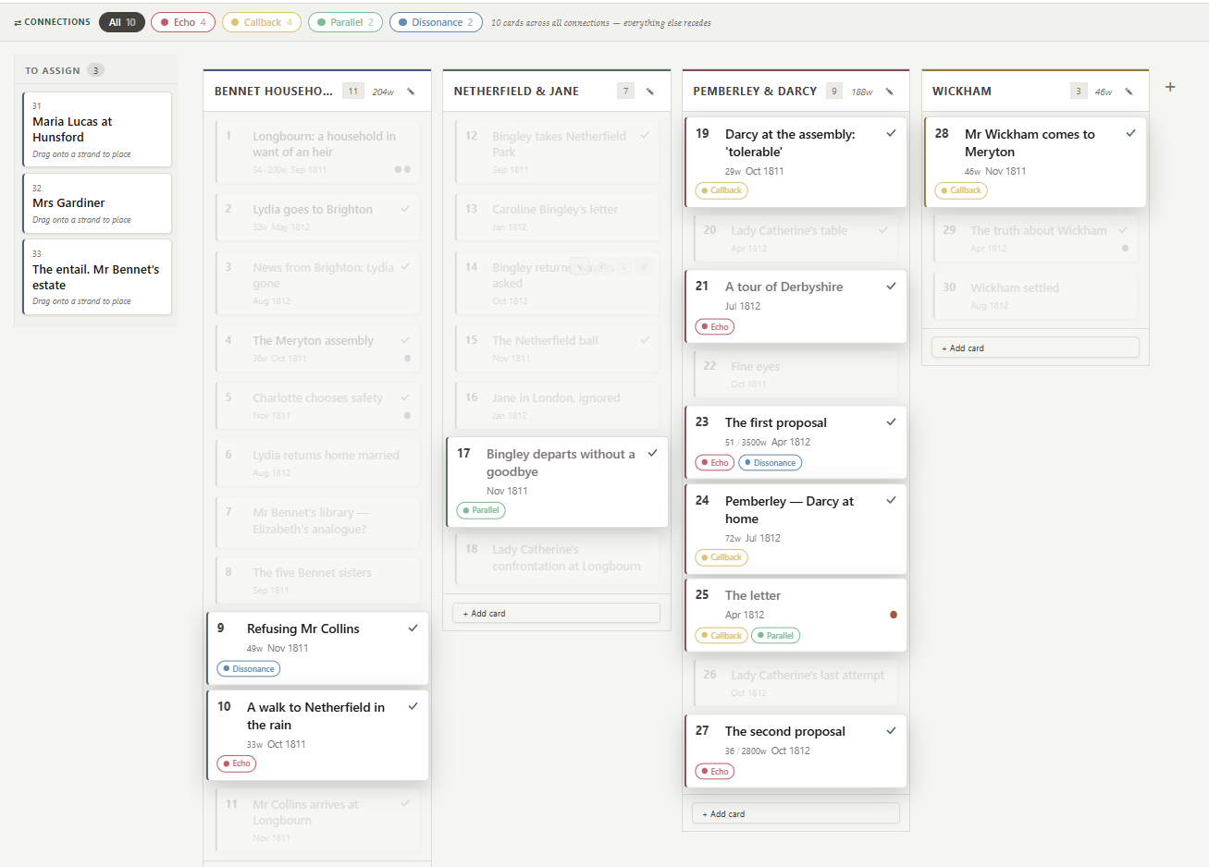The height and width of the screenshot is (867, 1209).
Task: Open the card Jane in London, ignored
Action: 557,406
